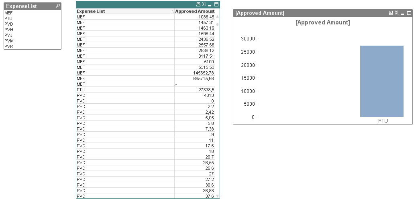
Task: Click the Approved Amount chart title text
Action: pos(322,22)
